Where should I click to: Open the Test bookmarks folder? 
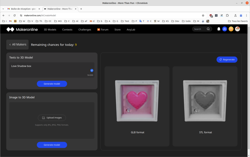[x=125, y=21]
